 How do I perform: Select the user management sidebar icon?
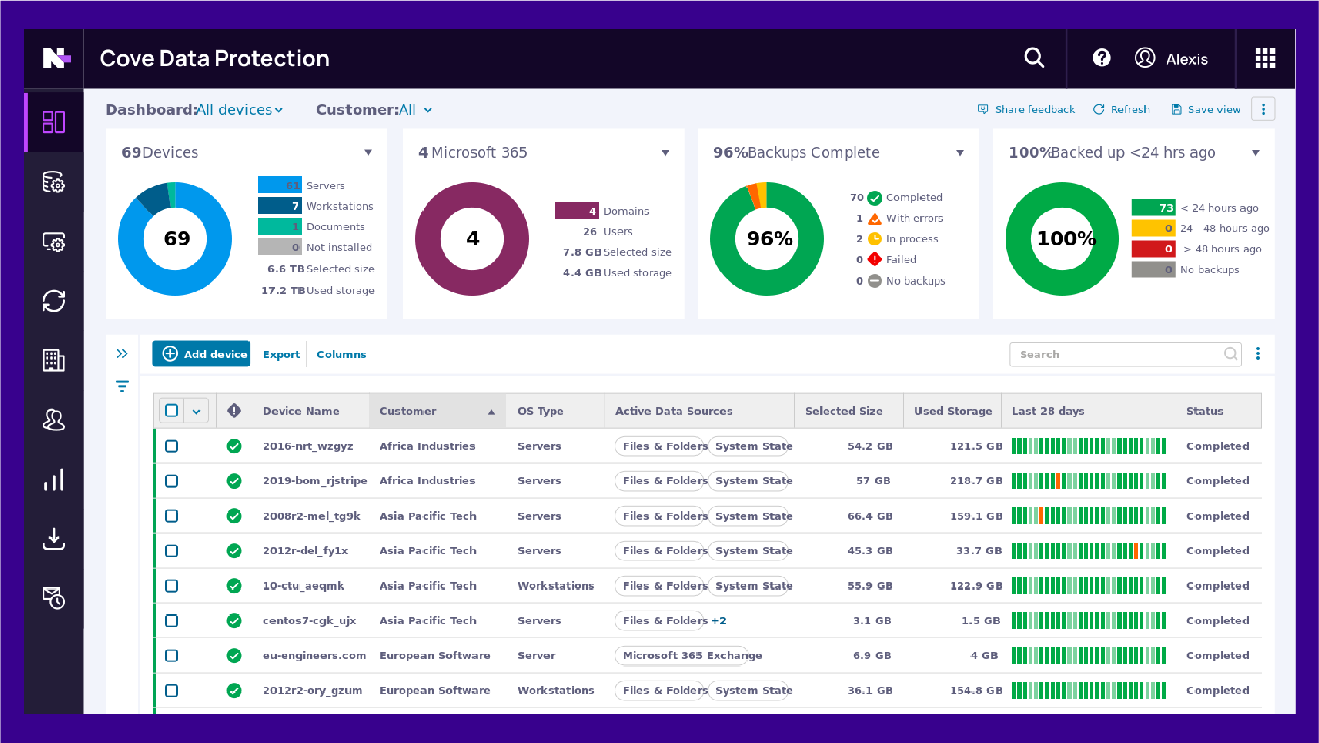(x=54, y=420)
